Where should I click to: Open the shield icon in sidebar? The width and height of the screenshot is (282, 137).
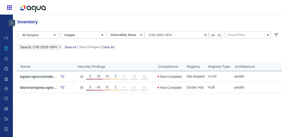coord(6,99)
